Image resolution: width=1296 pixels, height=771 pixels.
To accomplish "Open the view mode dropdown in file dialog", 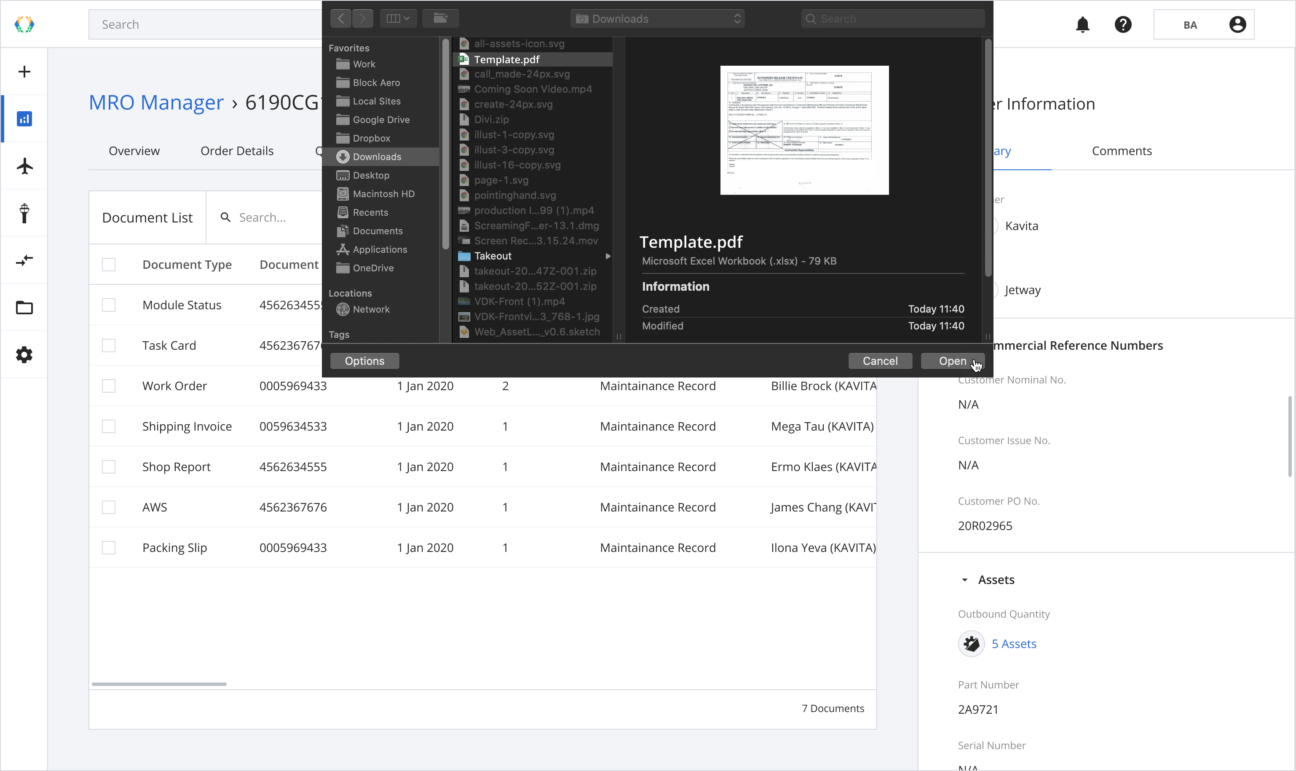I will click(398, 19).
